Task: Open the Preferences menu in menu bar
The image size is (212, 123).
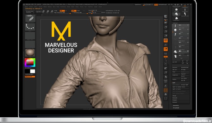Action: coord(63,7)
